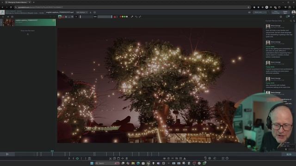Play the video with the play button
Screen dimensions: 296x166
(x=7, y=154)
